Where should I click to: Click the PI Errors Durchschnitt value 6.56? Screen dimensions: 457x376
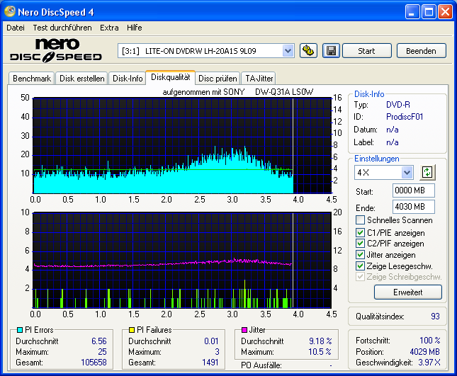pyautogui.click(x=99, y=341)
